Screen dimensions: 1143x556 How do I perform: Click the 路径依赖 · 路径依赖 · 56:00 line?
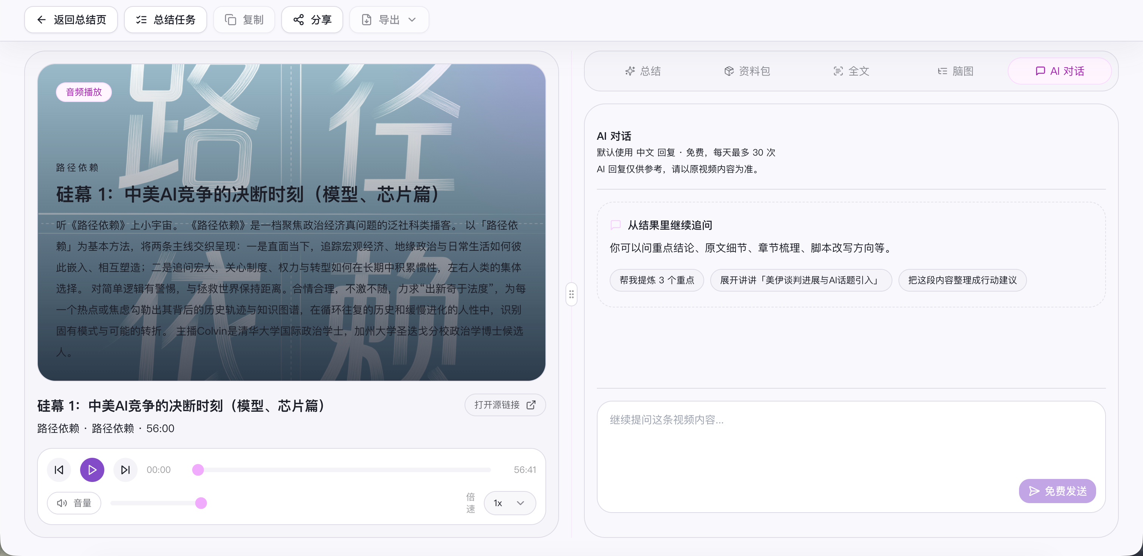[x=105, y=428]
